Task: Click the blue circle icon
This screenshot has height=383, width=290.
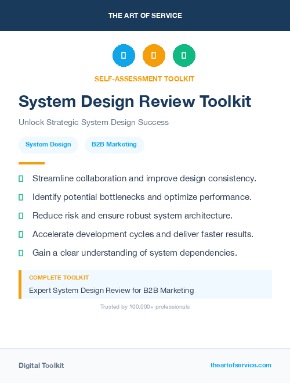Action: [x=124, y=55]
